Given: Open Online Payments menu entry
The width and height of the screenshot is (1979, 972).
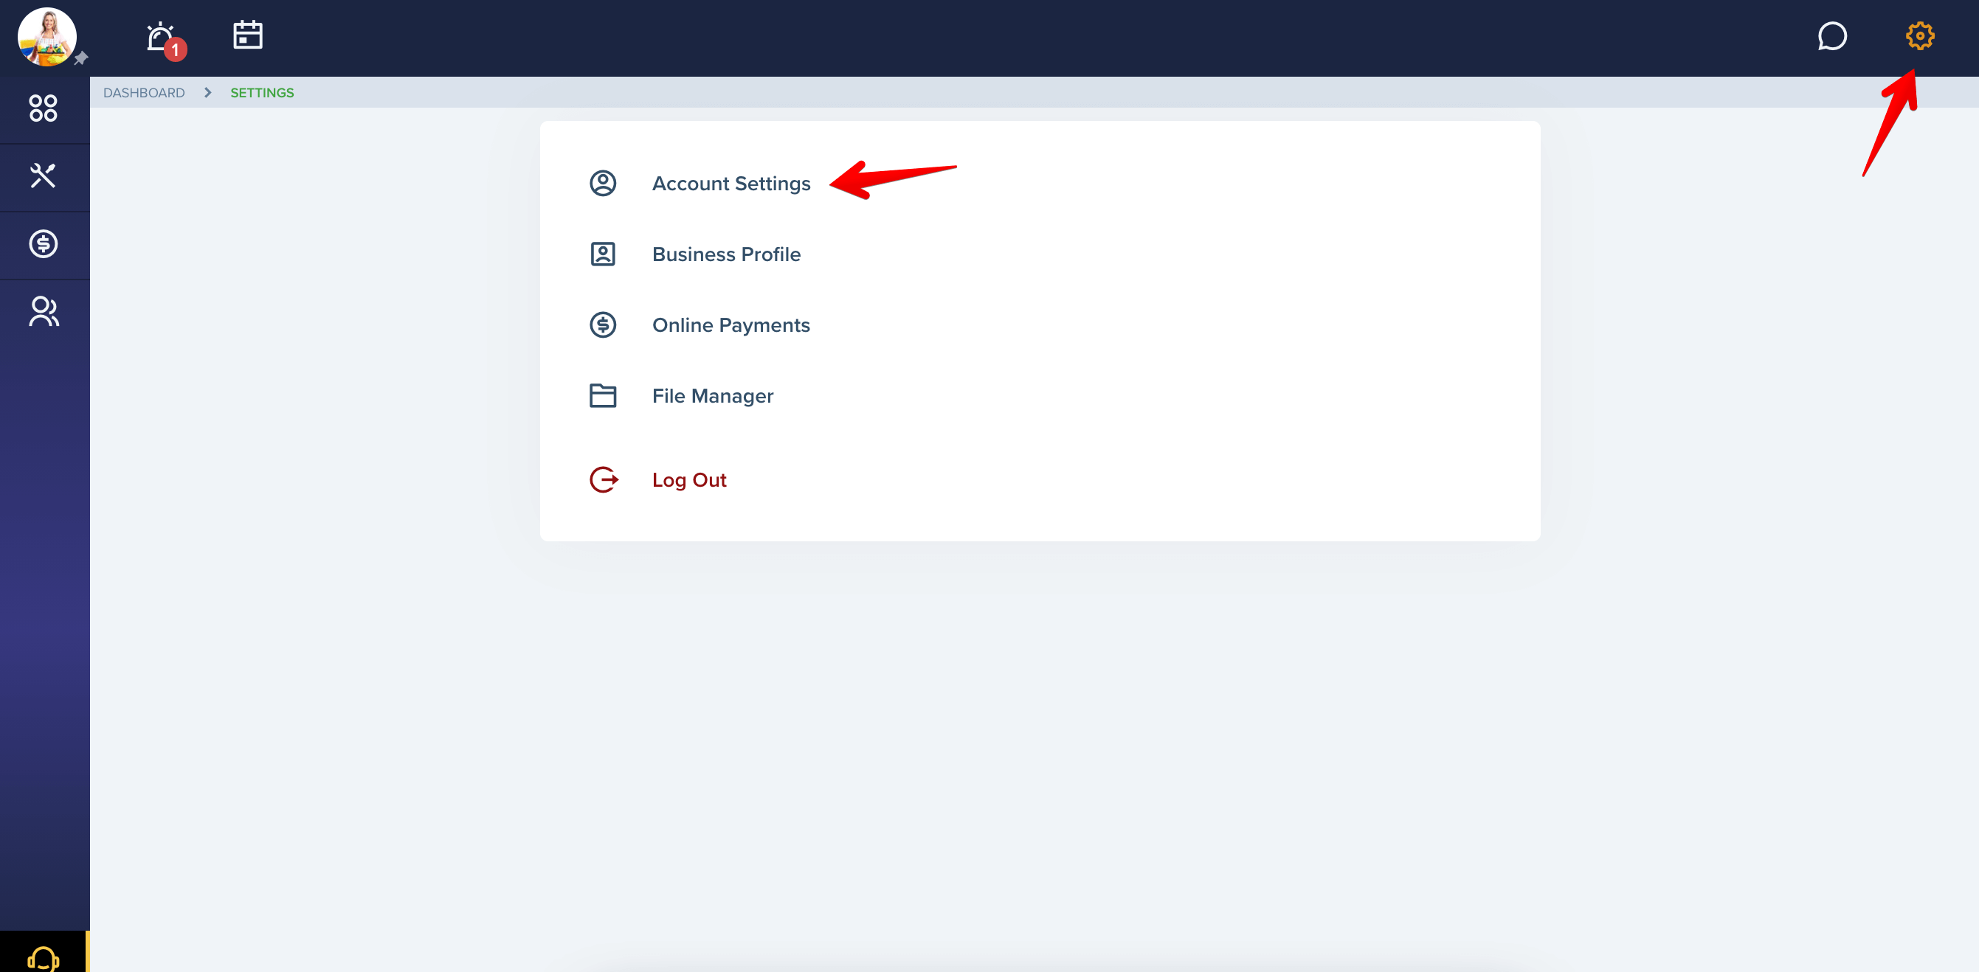Looking at the screenshot, I should pos(731,324).
